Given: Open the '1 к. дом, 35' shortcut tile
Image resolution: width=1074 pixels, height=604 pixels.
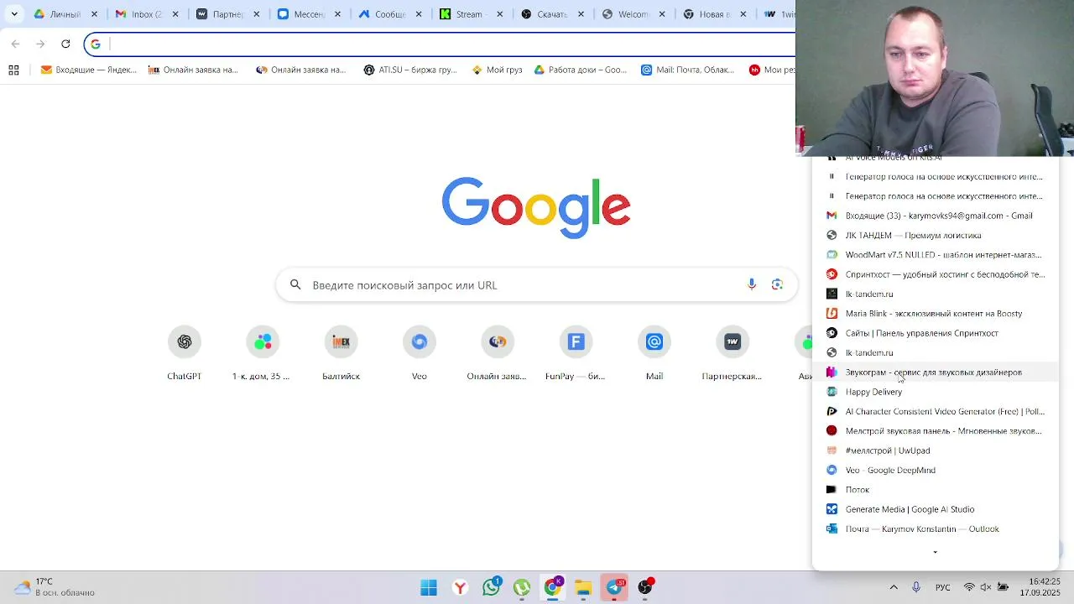Looking at the screenshot, I should tap(262, 354).
